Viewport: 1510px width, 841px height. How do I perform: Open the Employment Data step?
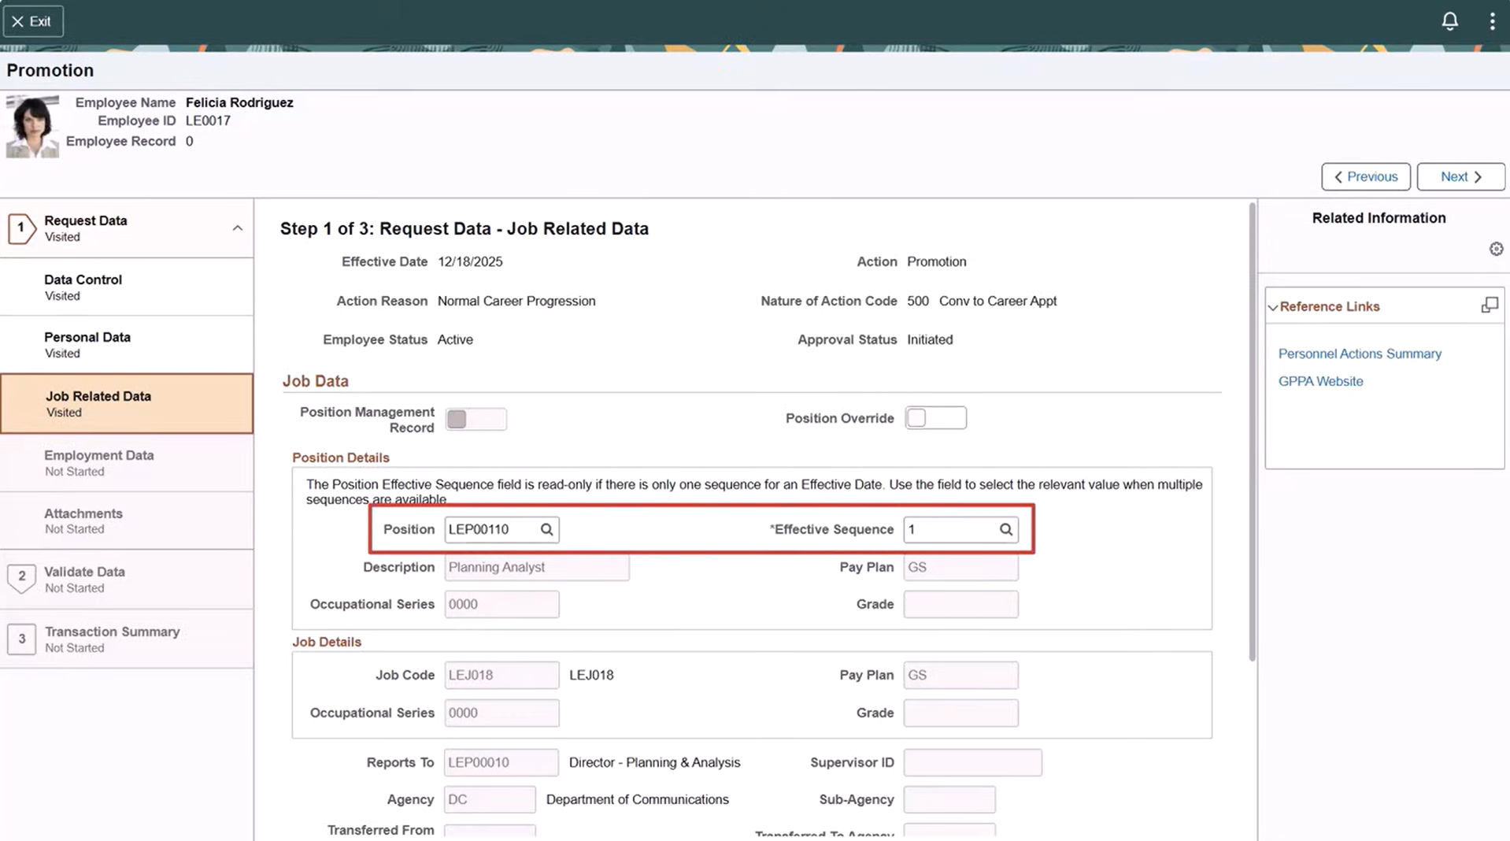click(98, 462)
